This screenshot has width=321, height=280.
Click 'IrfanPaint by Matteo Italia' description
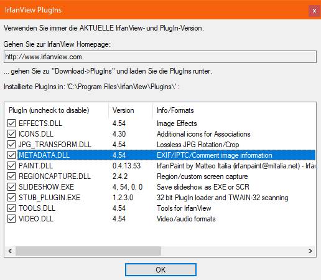point(236,166)
